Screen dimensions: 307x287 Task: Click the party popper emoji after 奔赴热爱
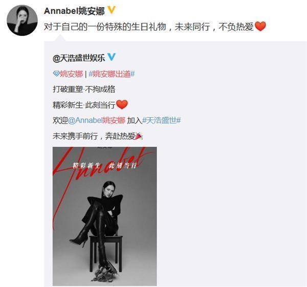(x=139, y=136)
